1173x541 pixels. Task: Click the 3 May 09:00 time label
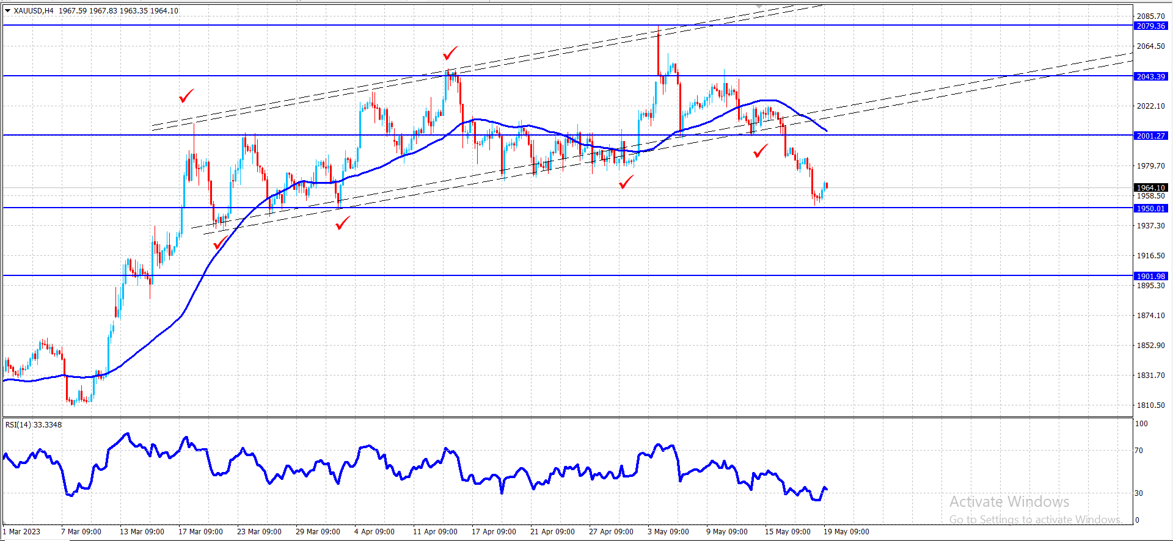pos(668,532)
